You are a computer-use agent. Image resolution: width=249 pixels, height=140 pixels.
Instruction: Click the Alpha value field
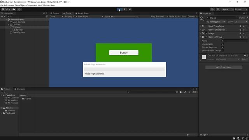click(235, 41)
